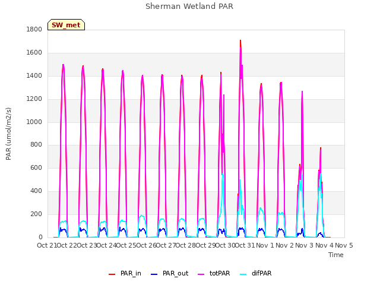Toggle the difPAR legend entry
This screenshot has height=285, width=380.
coord(256,273)
